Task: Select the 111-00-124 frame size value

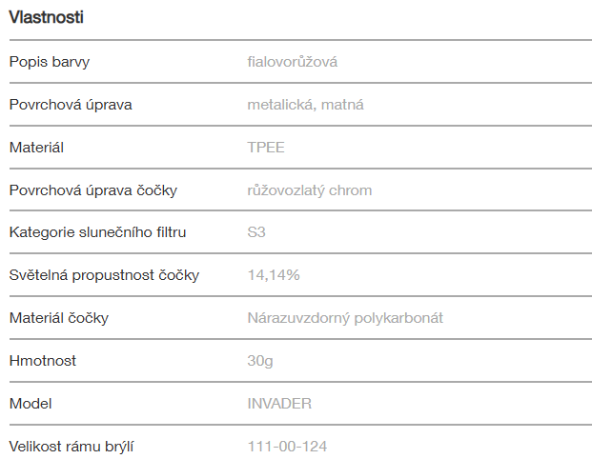Action: coord(288,446)
